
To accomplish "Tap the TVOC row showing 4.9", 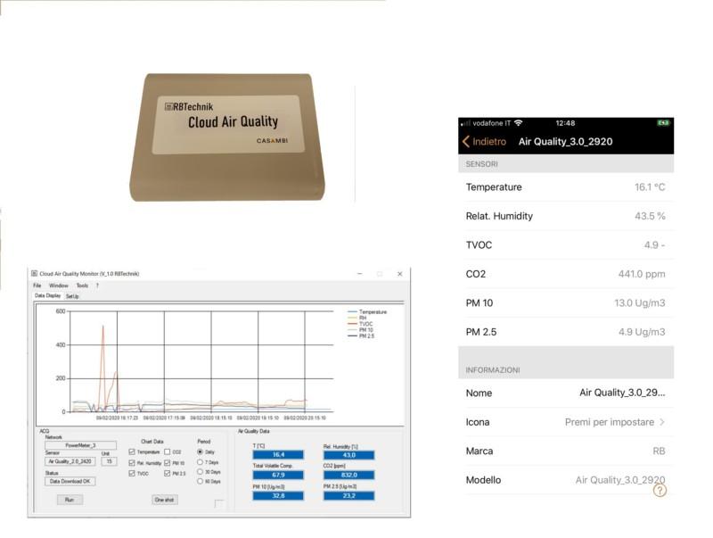I will pos(566,244).
